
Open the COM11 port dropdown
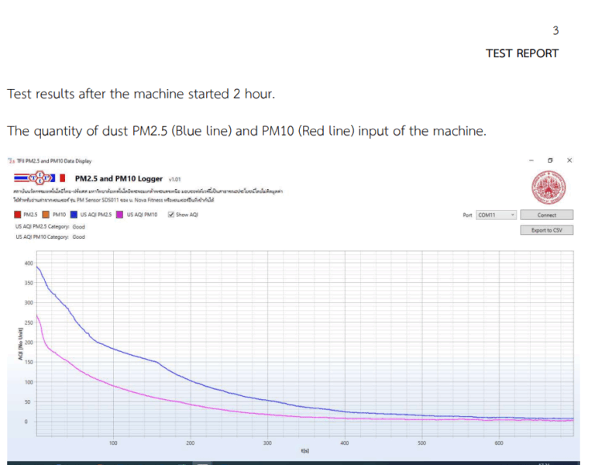496,215
